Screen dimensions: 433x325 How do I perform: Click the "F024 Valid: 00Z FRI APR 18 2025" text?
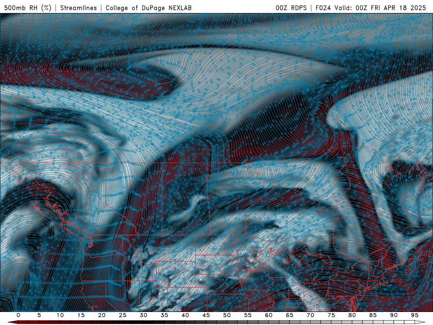tap(371, 8)
